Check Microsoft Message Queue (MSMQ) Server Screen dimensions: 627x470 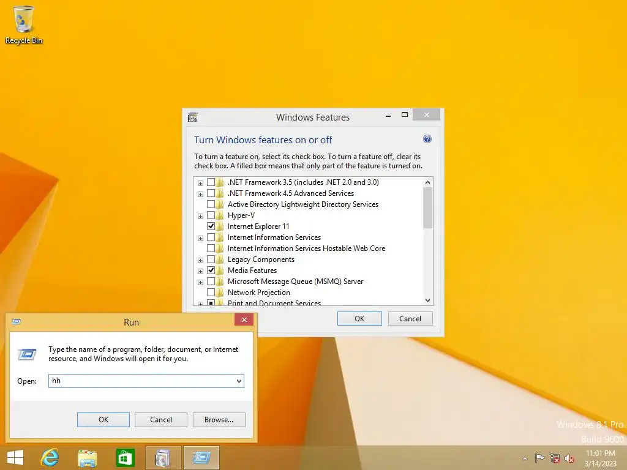pyautogui.click(x=211, y=282)
